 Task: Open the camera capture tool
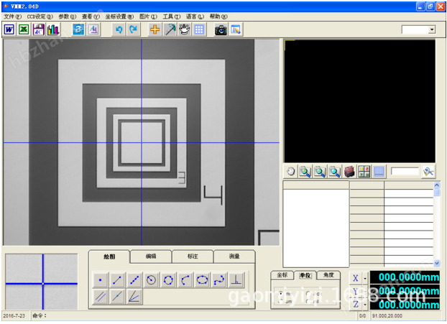221,29
